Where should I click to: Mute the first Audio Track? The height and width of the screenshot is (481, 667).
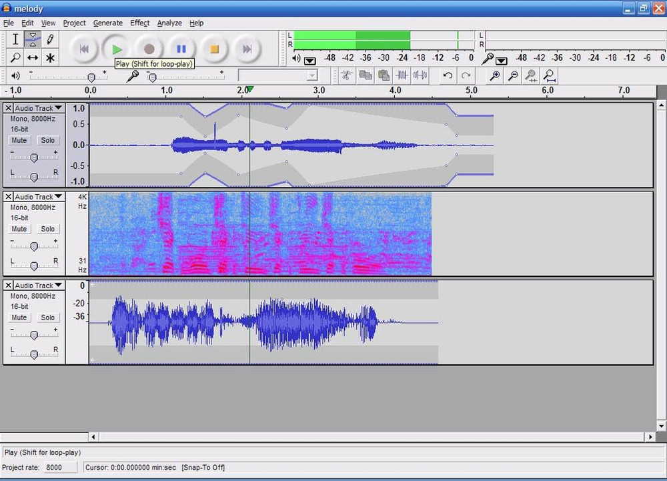tap(19, 140)
